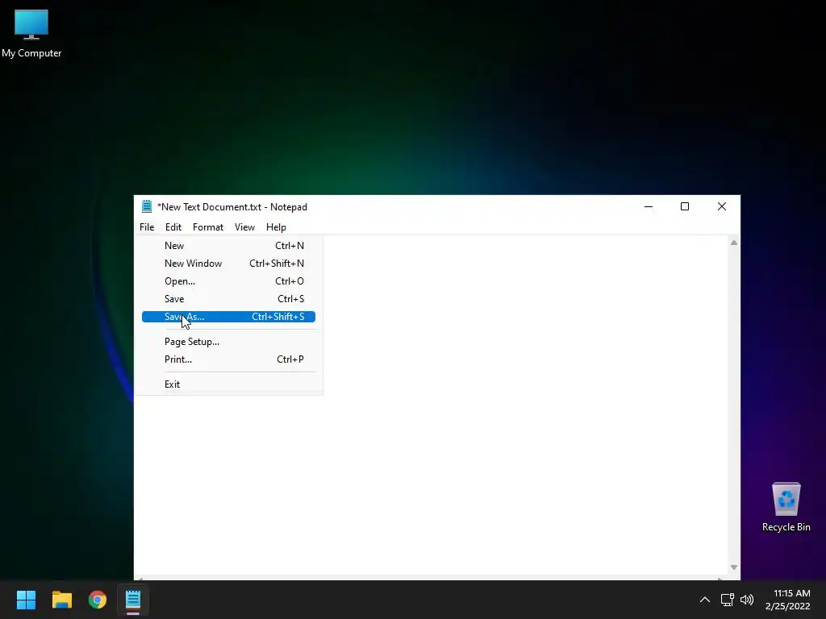Open the Windows Start menu
The image size is (826, 619).
26,600
